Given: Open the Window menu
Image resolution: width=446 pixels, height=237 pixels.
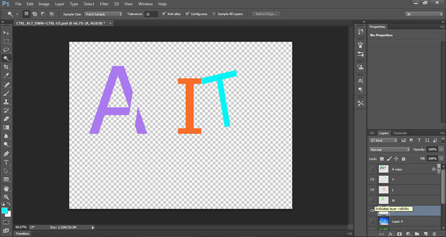Looking at the screenshot, I should tap(146, 4).
